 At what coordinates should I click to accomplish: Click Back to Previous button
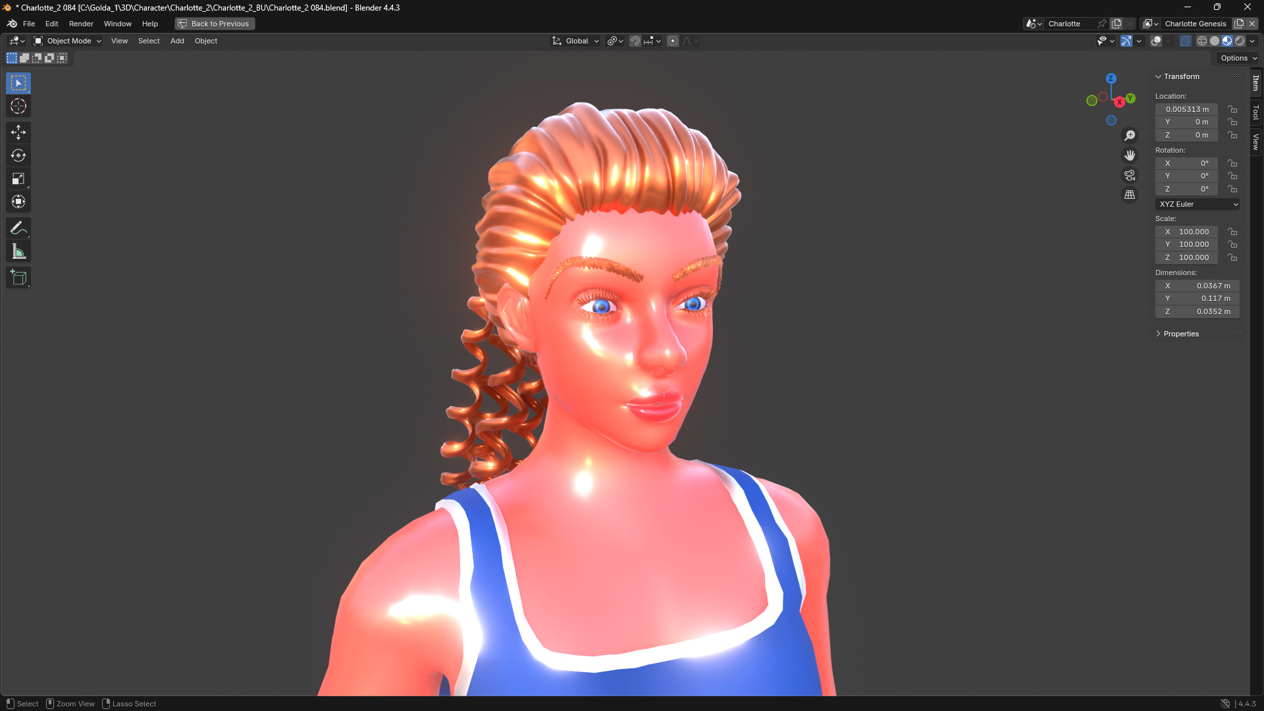coord(214,24)
